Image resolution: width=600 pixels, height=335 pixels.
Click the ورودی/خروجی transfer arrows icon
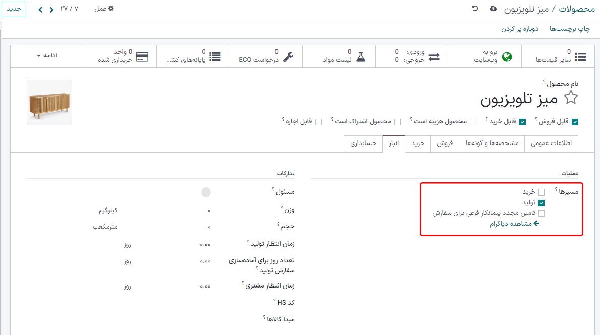435,56
